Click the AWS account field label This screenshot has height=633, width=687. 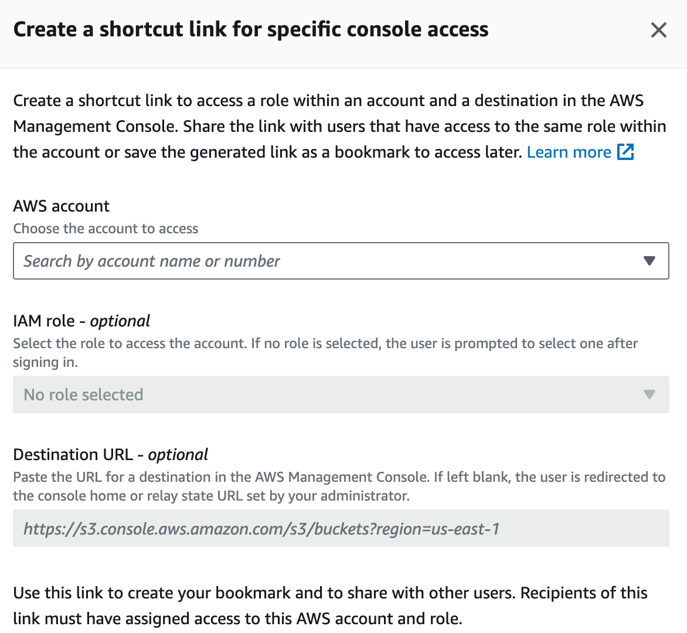[62, 206]
